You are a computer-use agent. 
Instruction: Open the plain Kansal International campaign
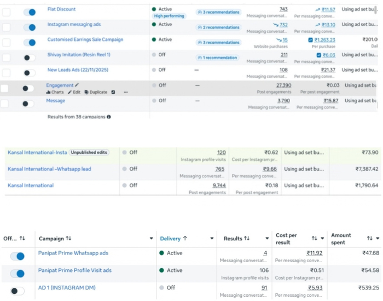coord(31,186)
